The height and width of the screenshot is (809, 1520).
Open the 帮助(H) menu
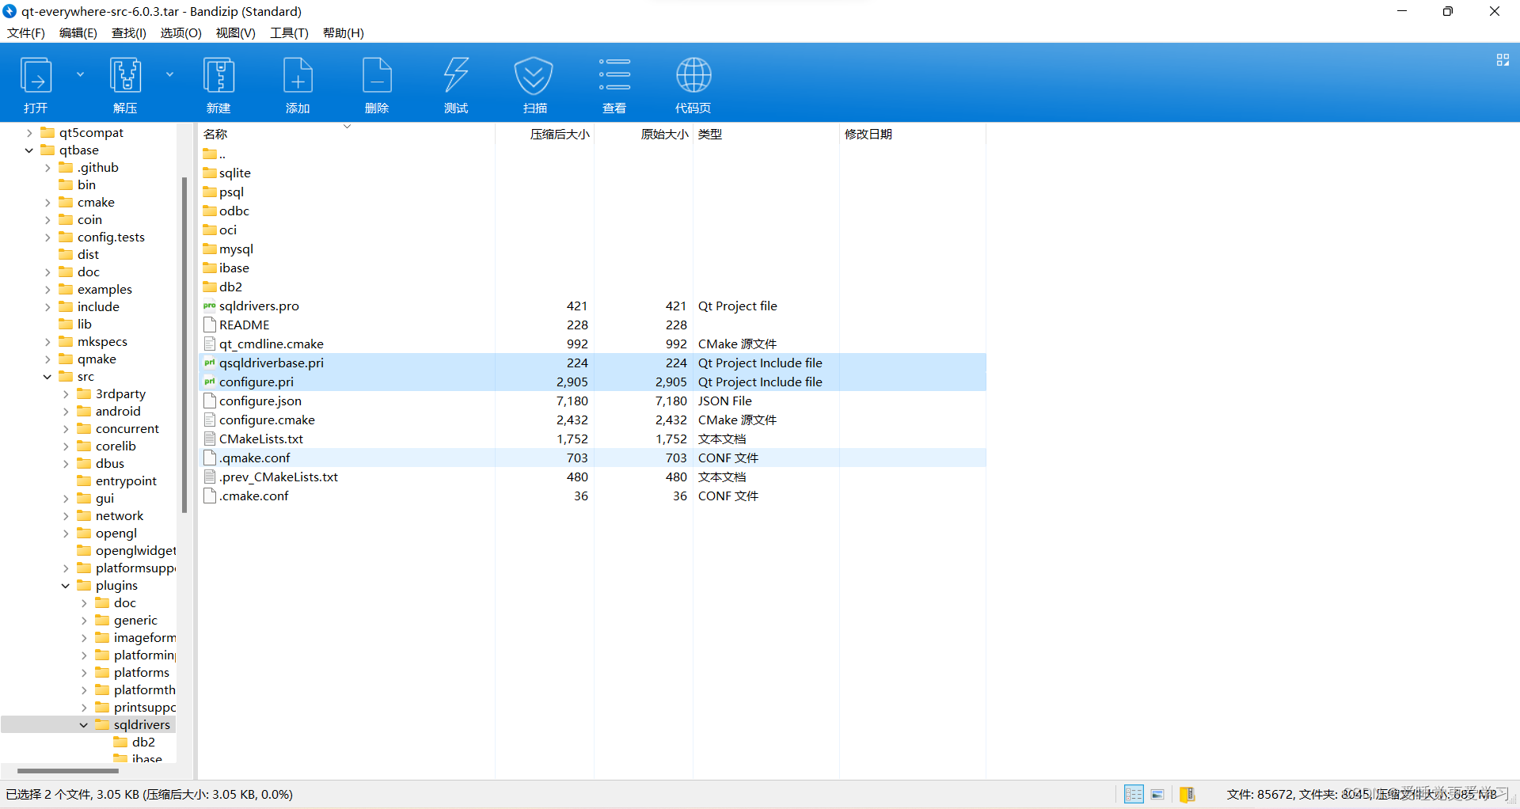pyautogui.click(x=343, y=32)
